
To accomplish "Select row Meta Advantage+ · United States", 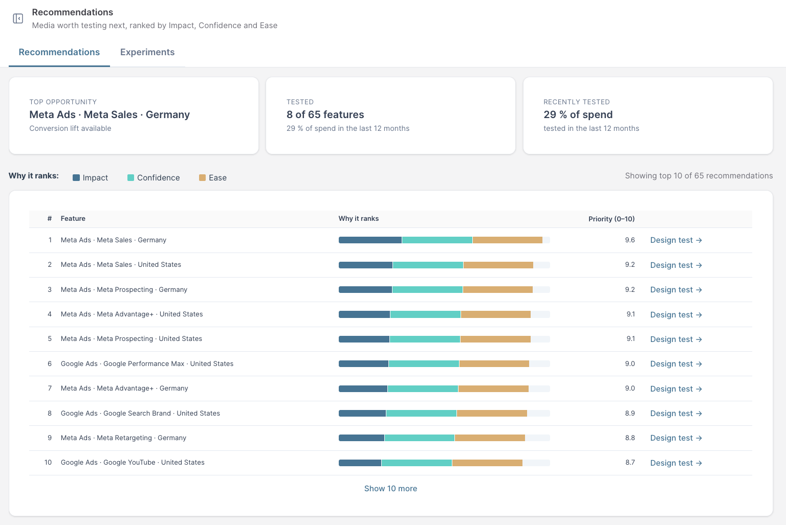I will (390, 314).
